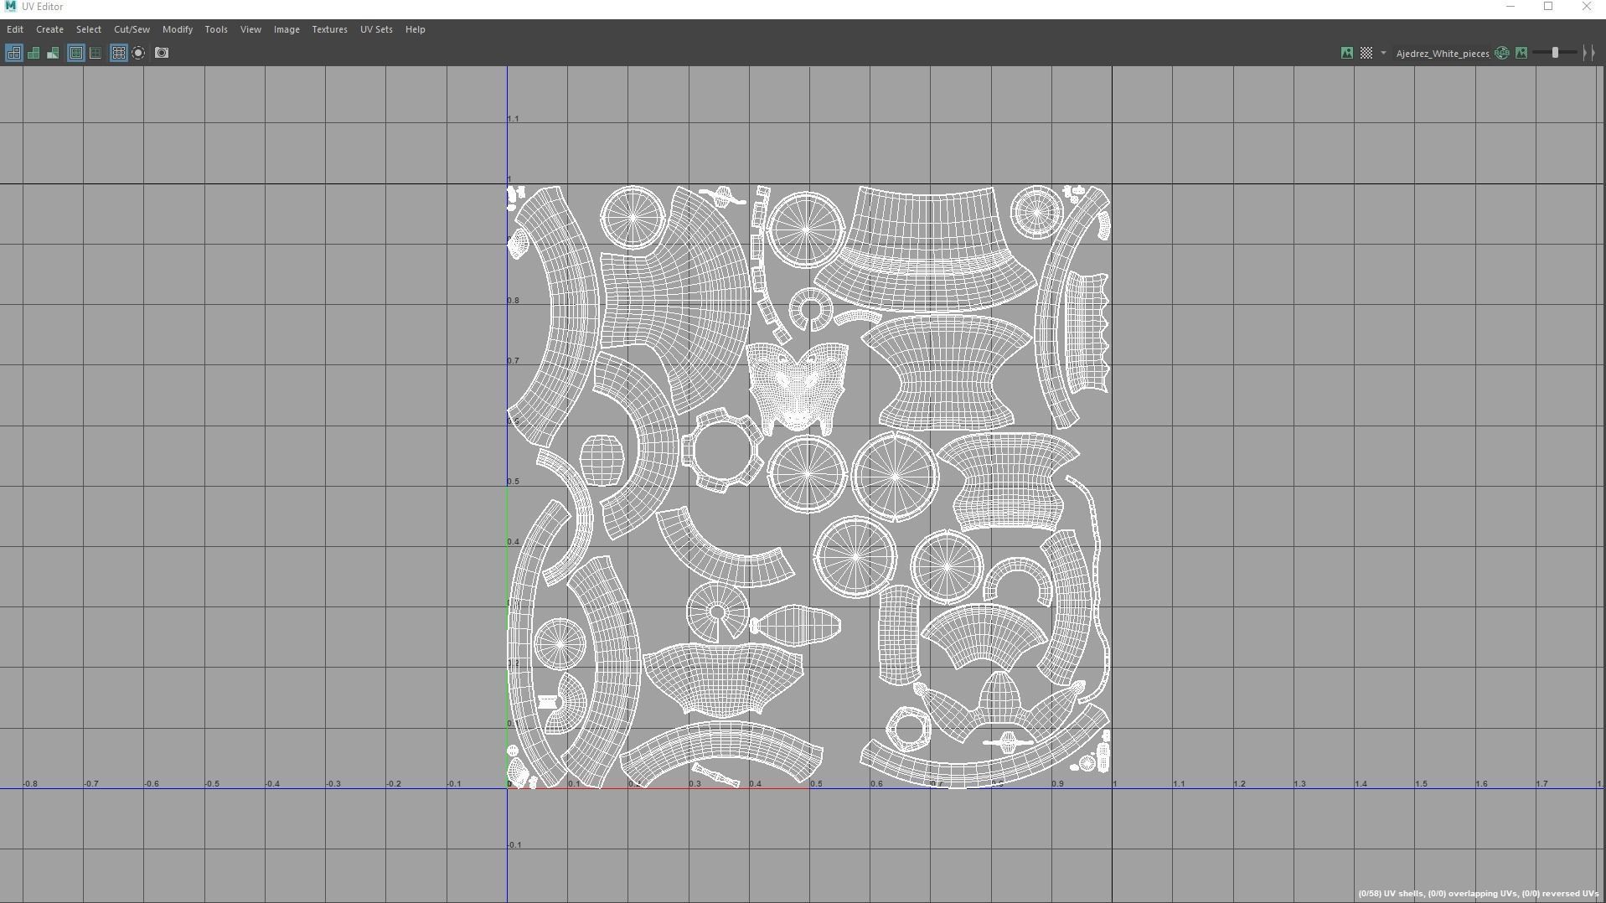The width and height of the screenshot is (1606, 903).
Task: Toggle the Shaded UV shells icon
Action: click(x=34, y=53)
